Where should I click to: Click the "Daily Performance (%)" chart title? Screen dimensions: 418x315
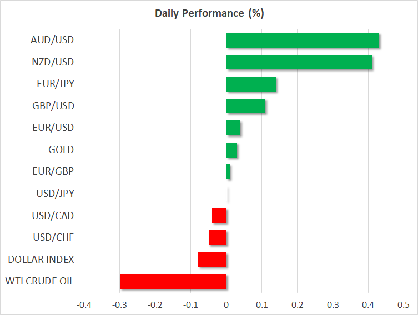(x=209, y=13)
